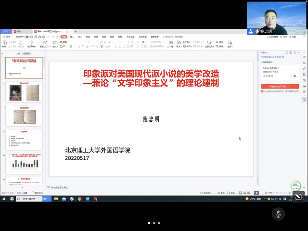This screenshot has height=231, width=308.
Task: Add a new slide with the plus below thumbnails
Action: tap(23, 187)
